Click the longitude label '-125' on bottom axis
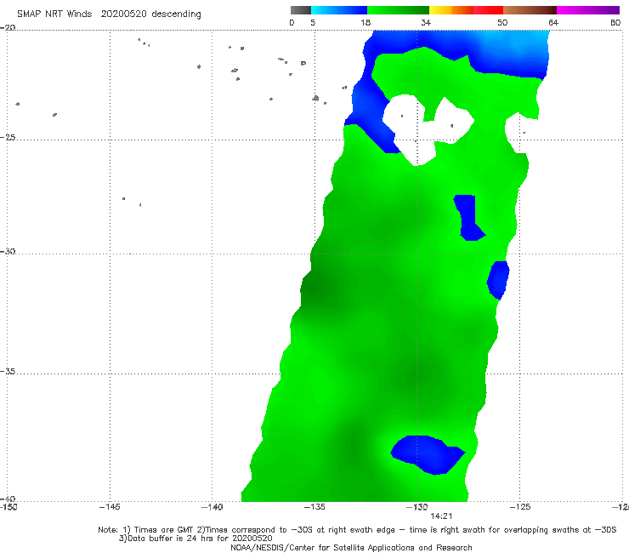This screenshot has height=553, width=629. coord(520,507)
